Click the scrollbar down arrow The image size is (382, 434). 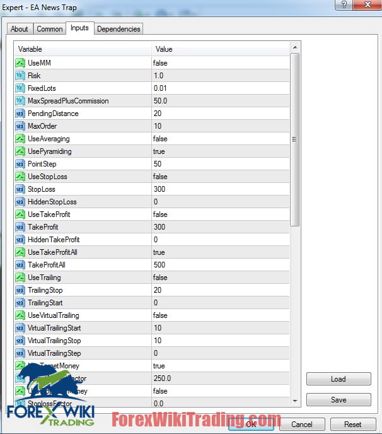pyautogui.click(x=295, y=401)
